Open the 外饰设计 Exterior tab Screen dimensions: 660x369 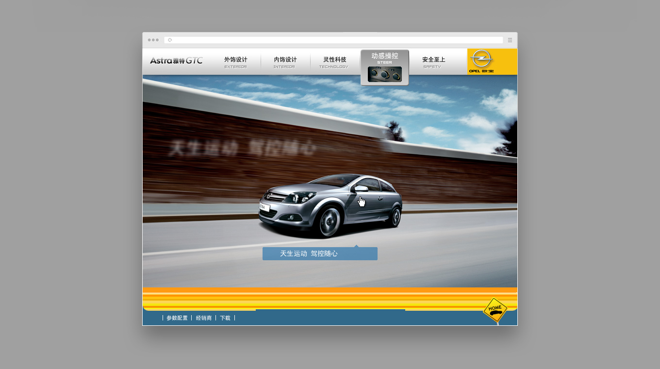(x=236, y=62)
